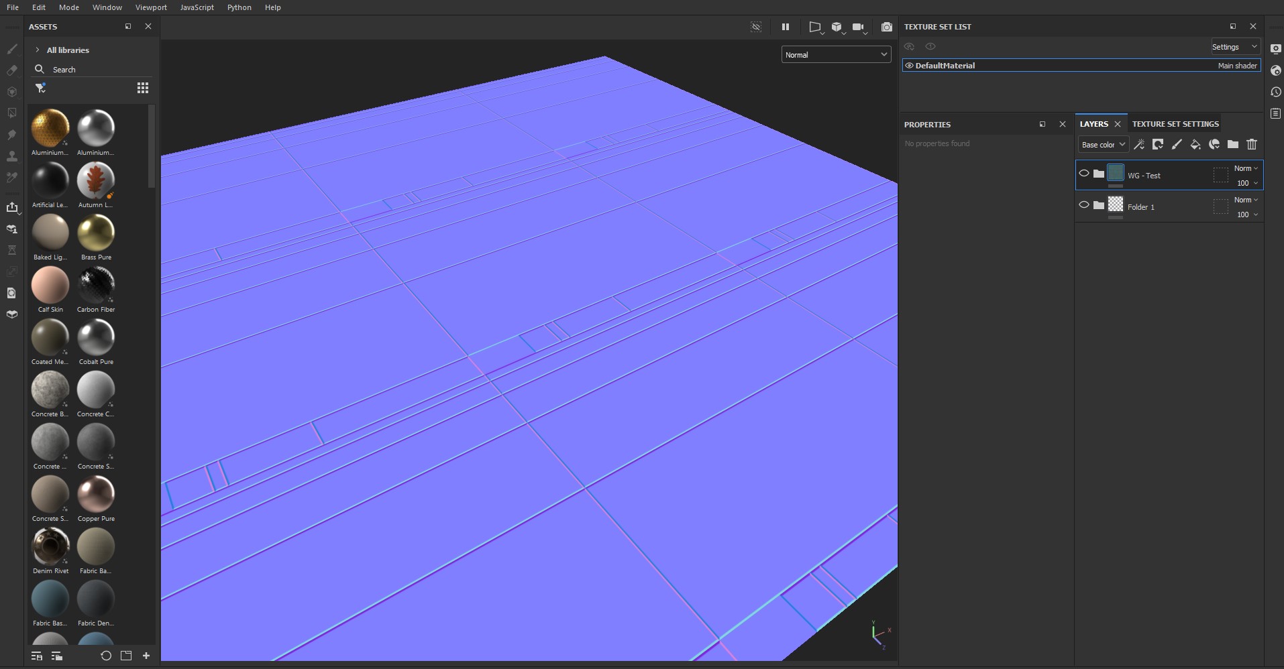This screenshot has width=1284, height=669.
Task: Select the Carbon Fiber material thumbnail
Action: pyautogui.click(x=96, y=287)
